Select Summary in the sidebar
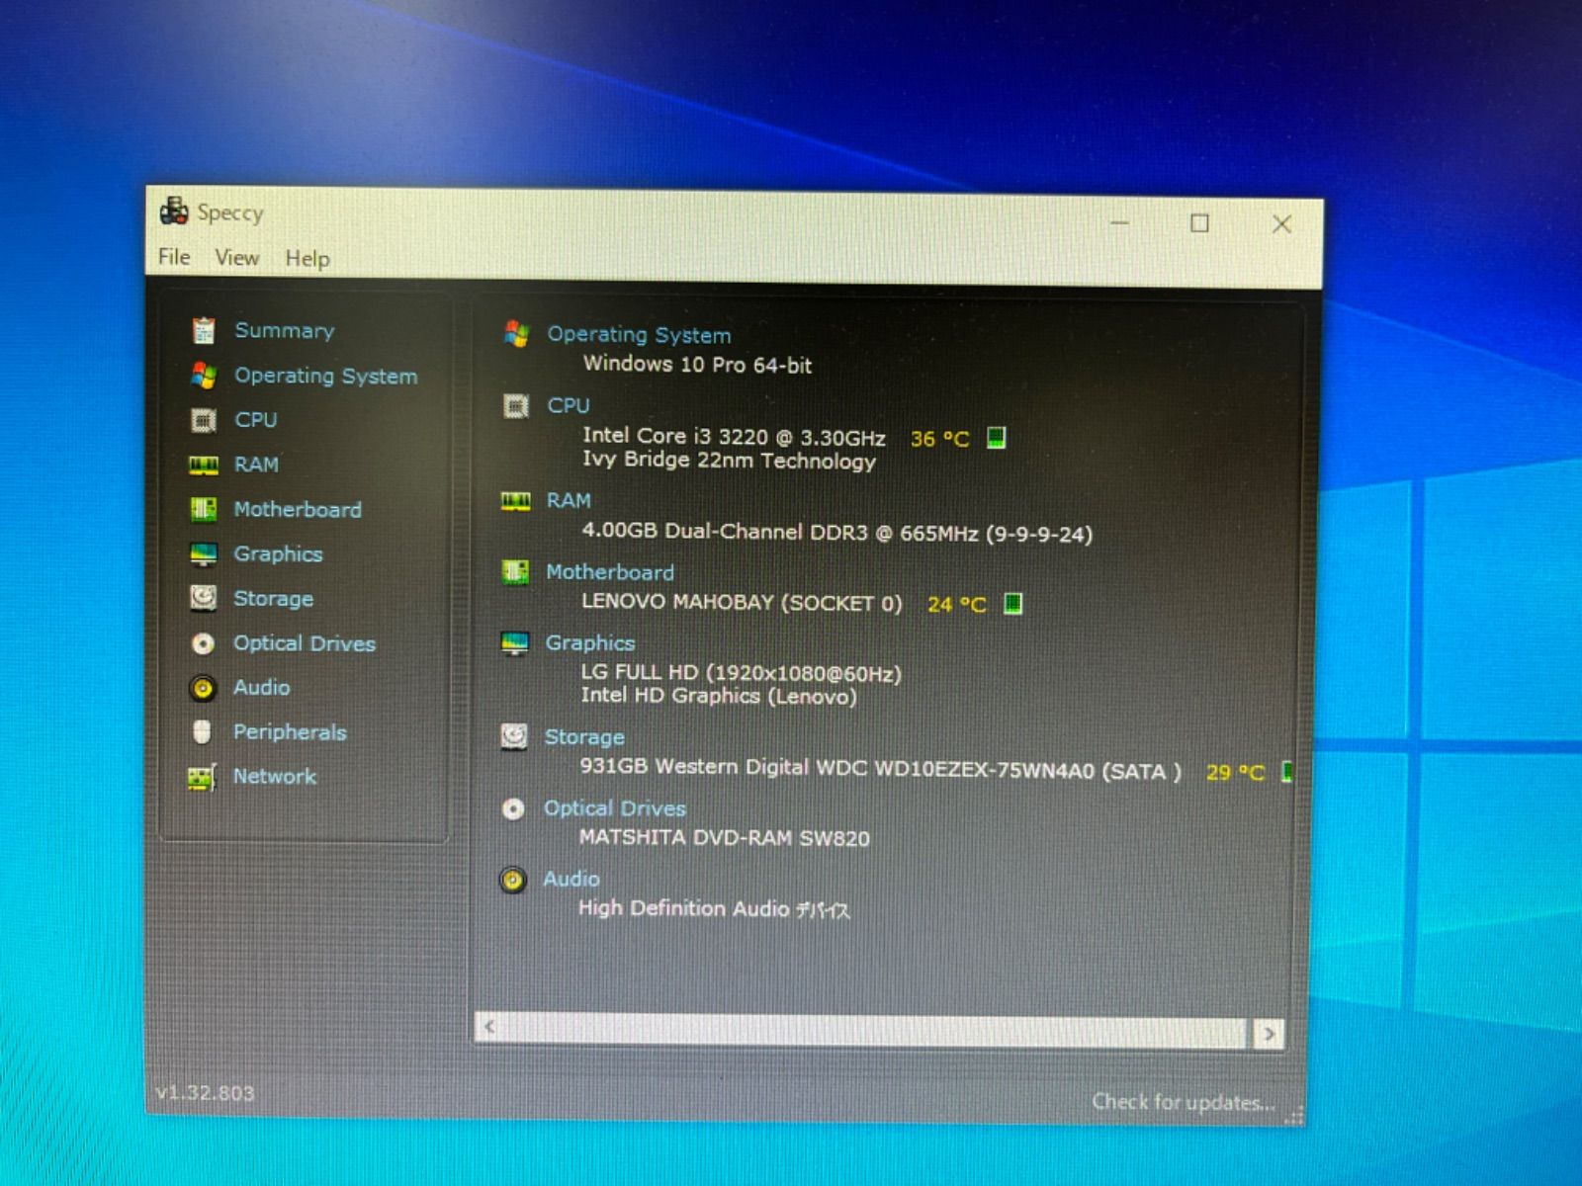This screenshot has height=1186, width=1582. [x=285, y=330]
